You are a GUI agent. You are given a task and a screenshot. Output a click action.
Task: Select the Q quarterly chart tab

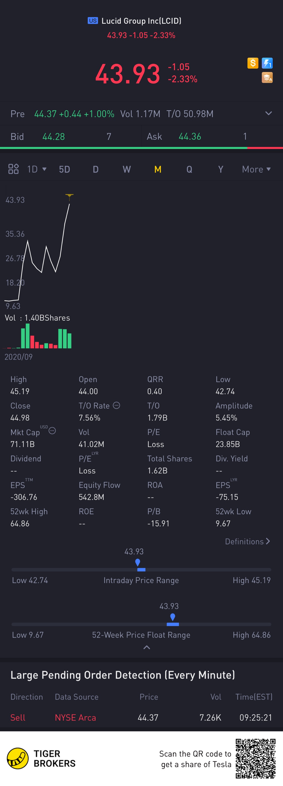[189, 169]
